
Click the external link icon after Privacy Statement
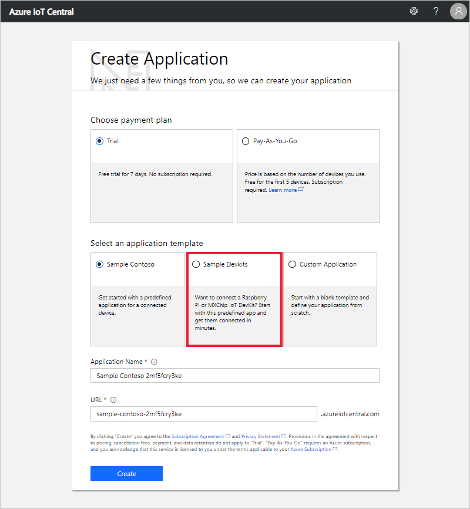tap(283, 436)
